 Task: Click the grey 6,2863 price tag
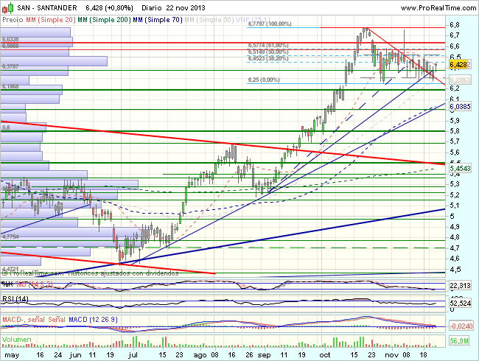coord(460,80)
